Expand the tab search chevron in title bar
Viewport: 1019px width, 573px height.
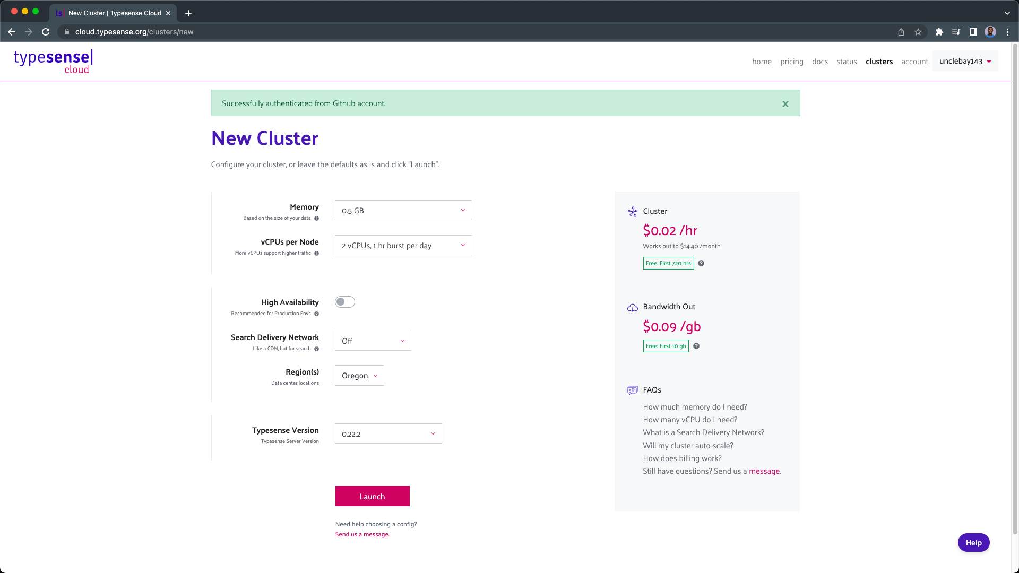[1007, 13]
